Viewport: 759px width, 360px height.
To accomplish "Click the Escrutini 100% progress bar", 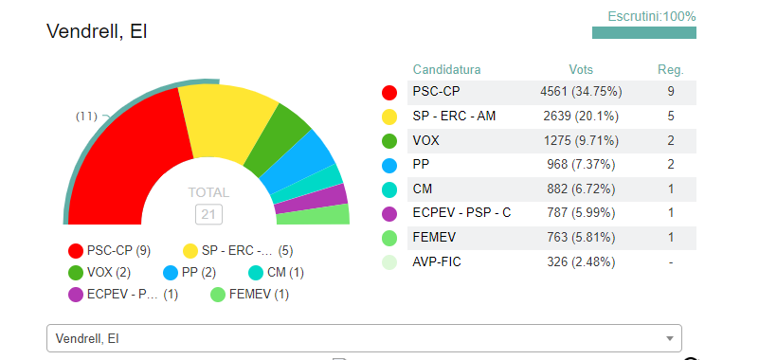I will (x=644, y=32).
